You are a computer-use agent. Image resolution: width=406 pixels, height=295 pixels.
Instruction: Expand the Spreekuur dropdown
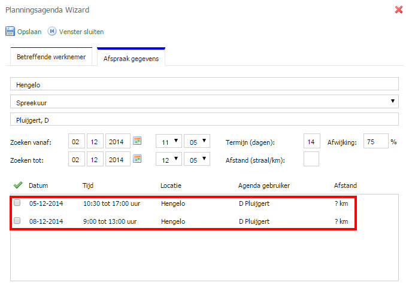(x=204, y=102)
